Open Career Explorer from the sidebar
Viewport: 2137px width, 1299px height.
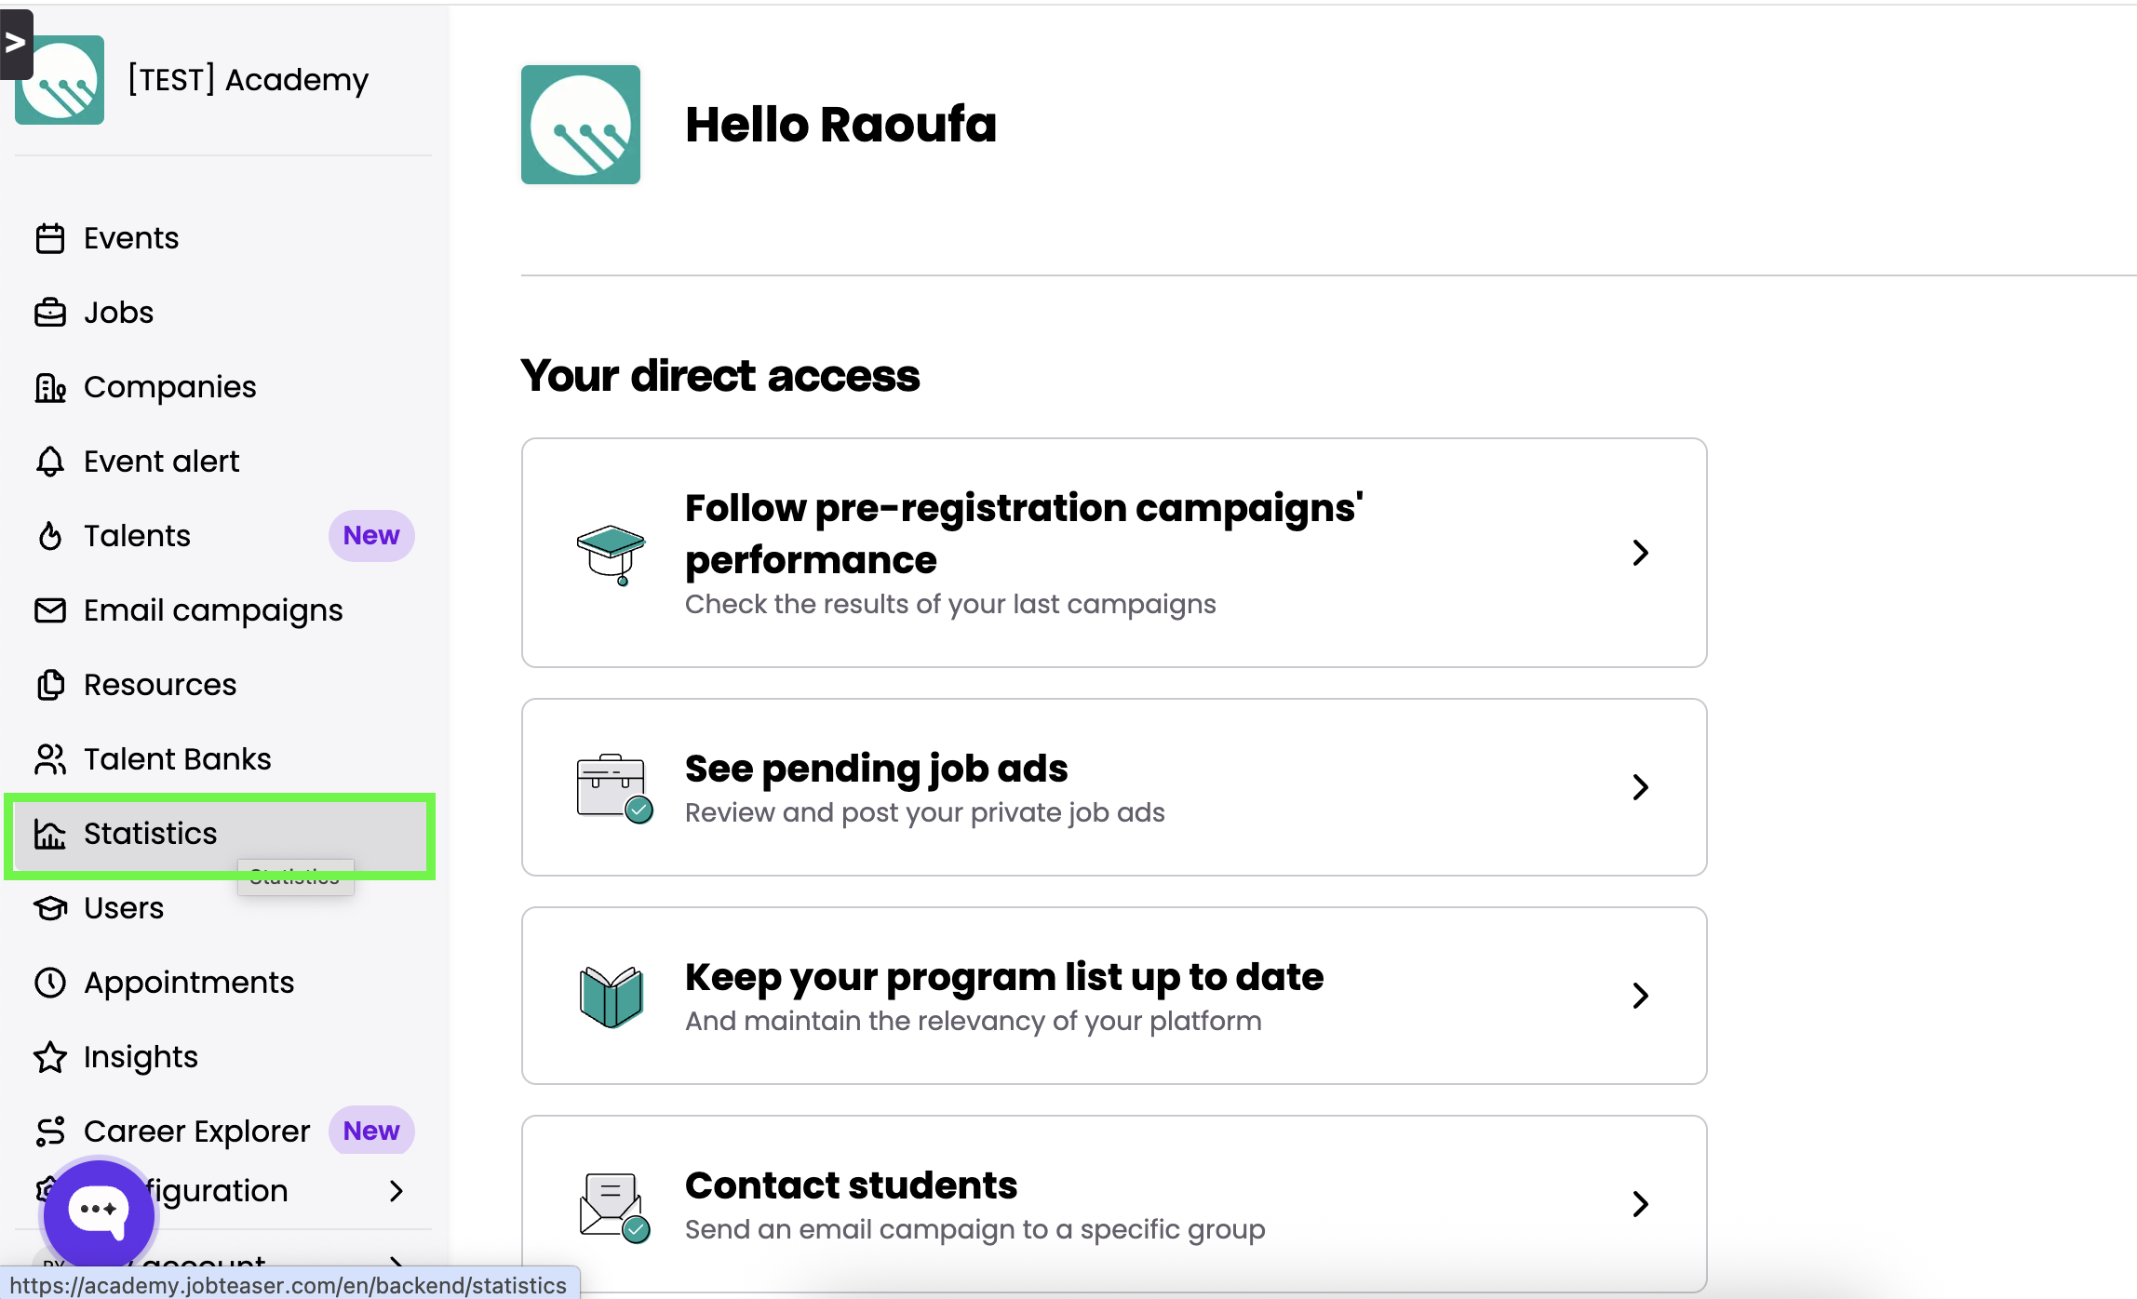click(x=196, y=1132)
